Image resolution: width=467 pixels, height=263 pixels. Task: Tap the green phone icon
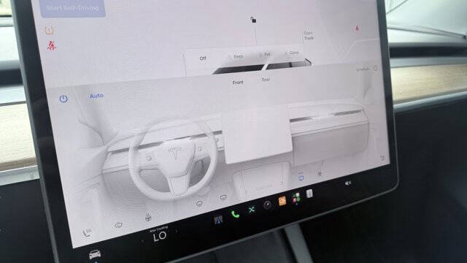point(235,214)
